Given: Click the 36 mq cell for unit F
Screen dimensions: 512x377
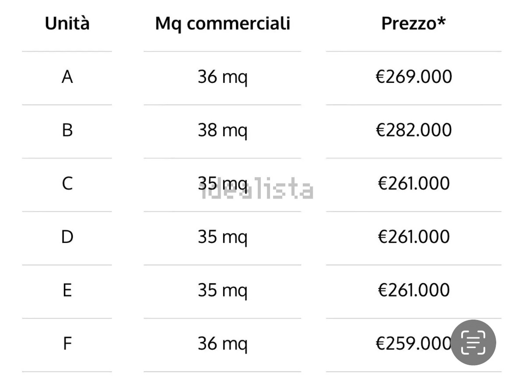Looking at the screenshot, I should (x=222, y=344).
